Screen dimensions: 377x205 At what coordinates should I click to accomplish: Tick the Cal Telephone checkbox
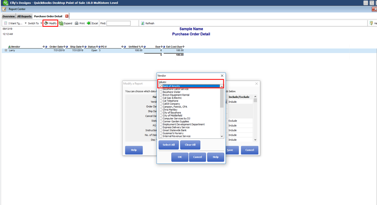161,101
